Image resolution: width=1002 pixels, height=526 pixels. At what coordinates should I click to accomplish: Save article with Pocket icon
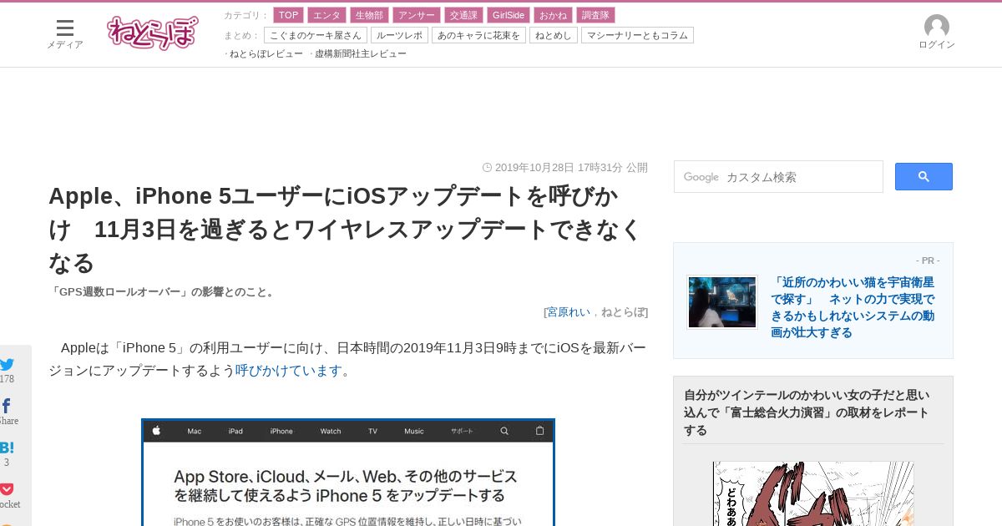coord(7,489)
